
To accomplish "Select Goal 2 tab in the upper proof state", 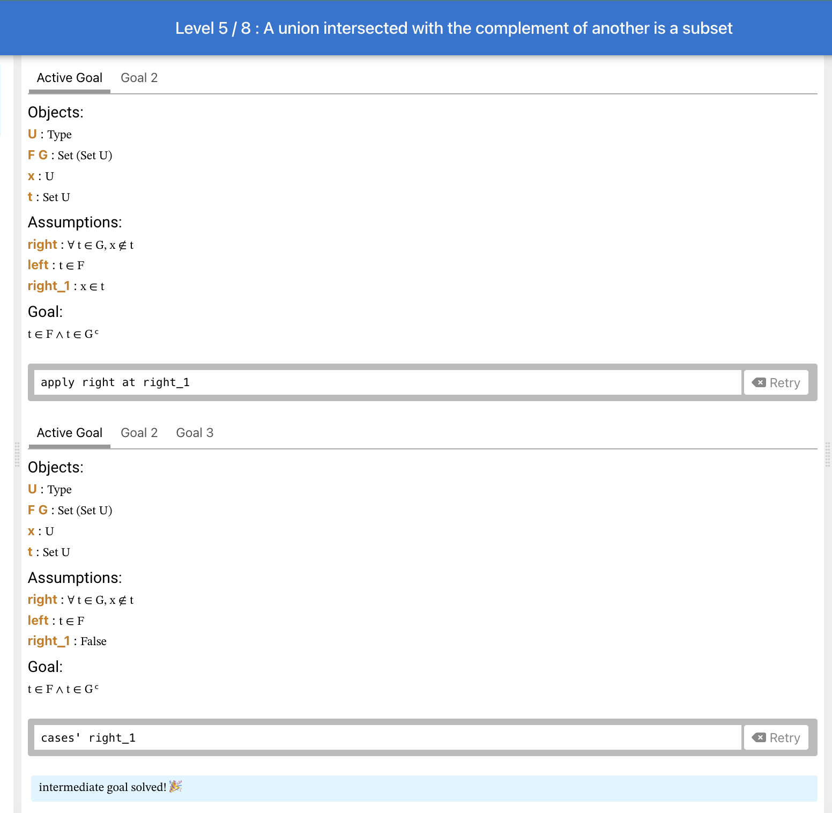I will point(139,78).
